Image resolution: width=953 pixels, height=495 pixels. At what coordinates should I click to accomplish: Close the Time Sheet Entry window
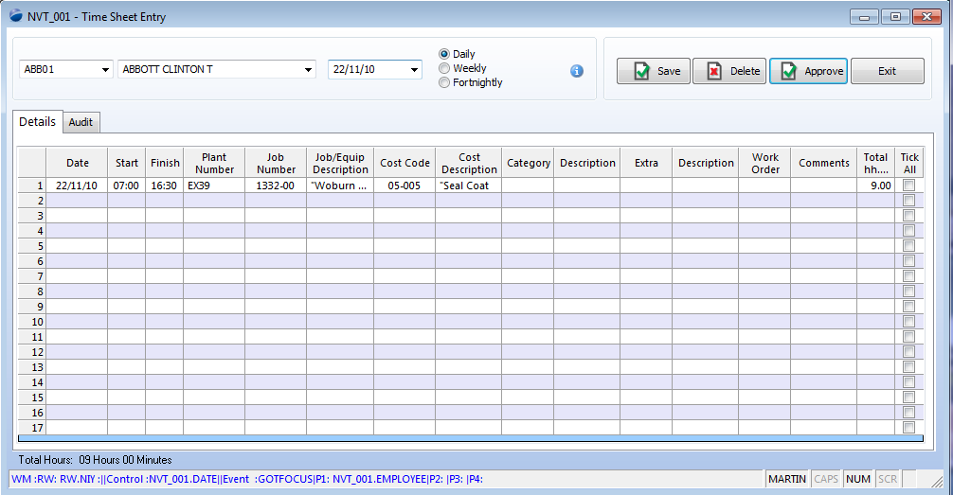926,16
